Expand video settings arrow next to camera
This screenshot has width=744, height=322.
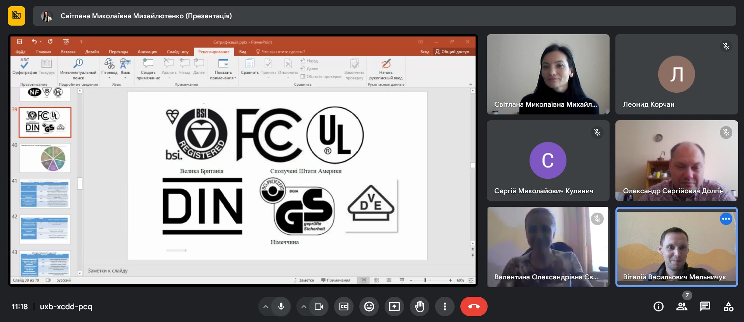pyautogui.click(x=304, y=306)
